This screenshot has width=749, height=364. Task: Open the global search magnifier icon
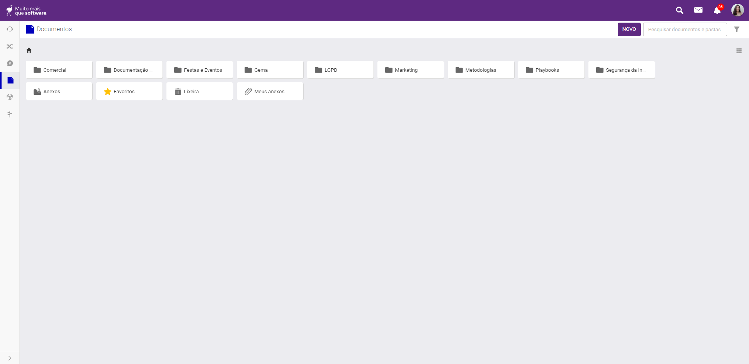679,10
